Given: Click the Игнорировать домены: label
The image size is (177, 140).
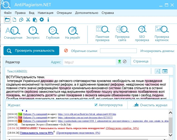Looking at the screenshot, I should point(157,51).
